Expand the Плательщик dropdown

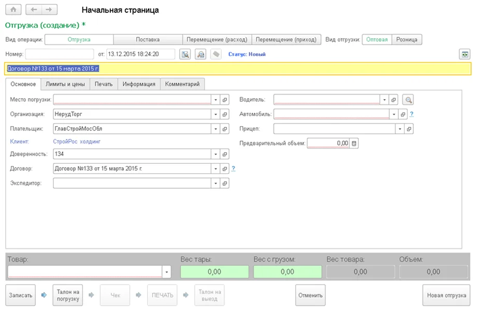[x=215, y=129]
